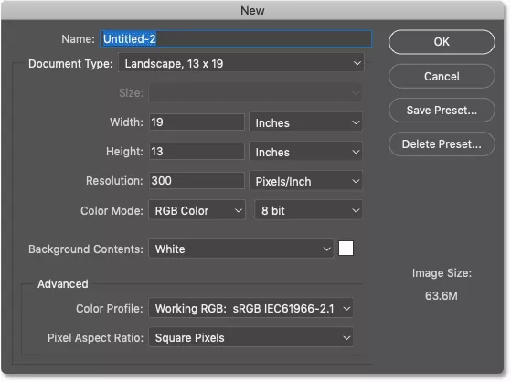The height and width of the screenshot is (382, 511).
Task: Open the 8 bit depth dropdown
Action: [x=308, y=210]
